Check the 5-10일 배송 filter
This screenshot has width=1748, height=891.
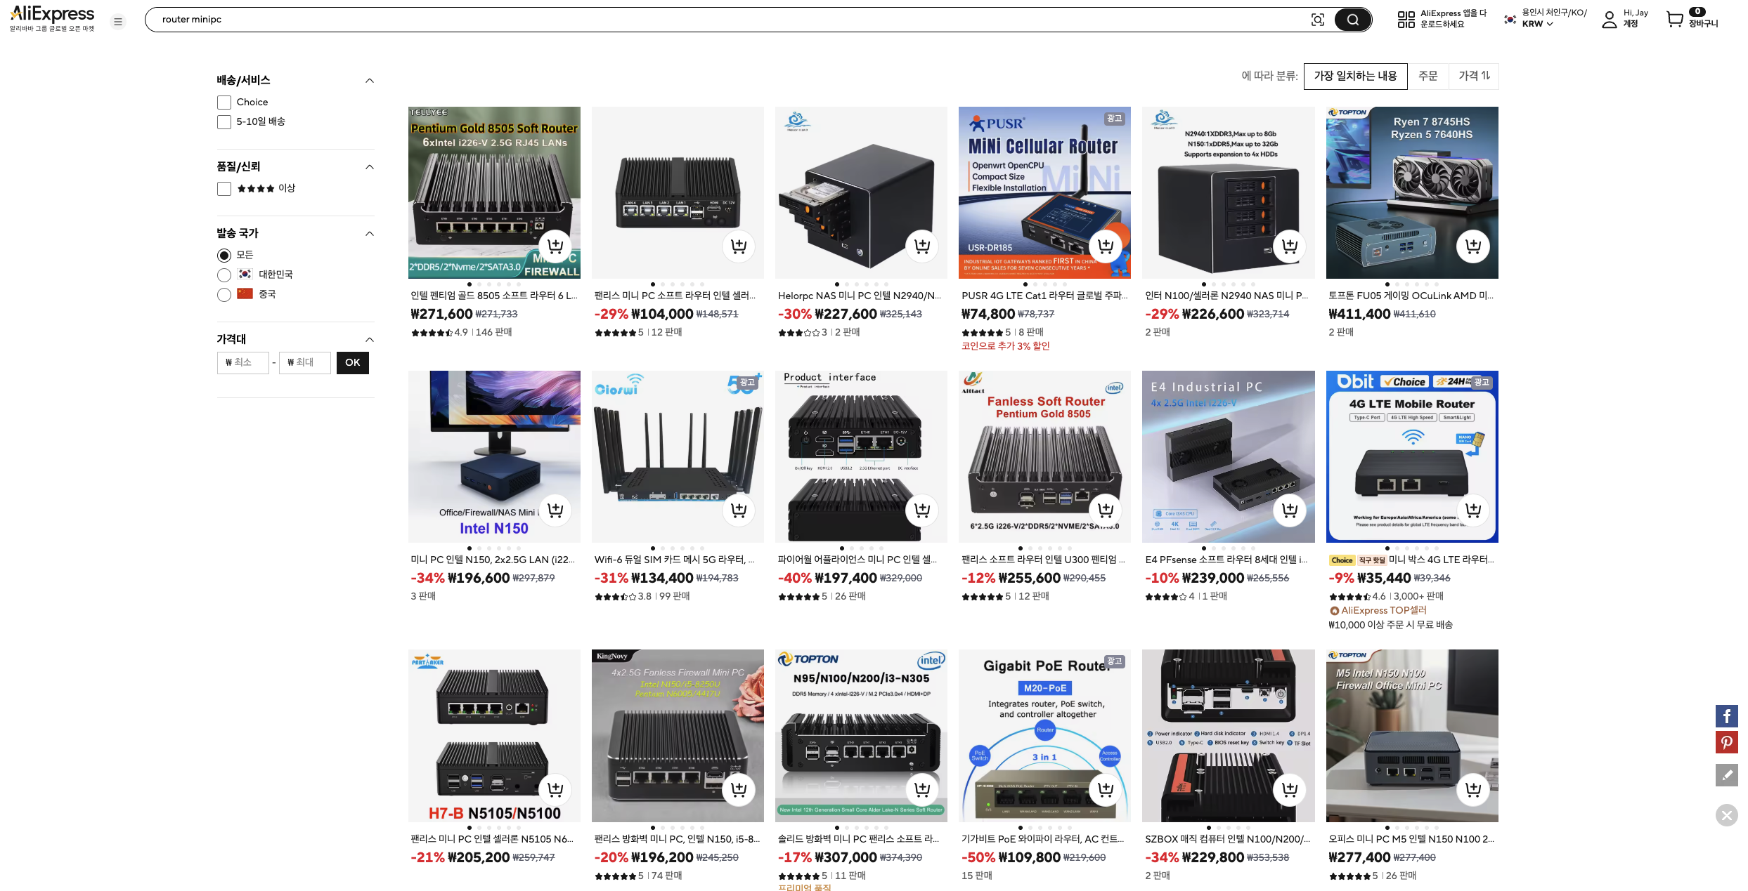(x=224, y=122)
